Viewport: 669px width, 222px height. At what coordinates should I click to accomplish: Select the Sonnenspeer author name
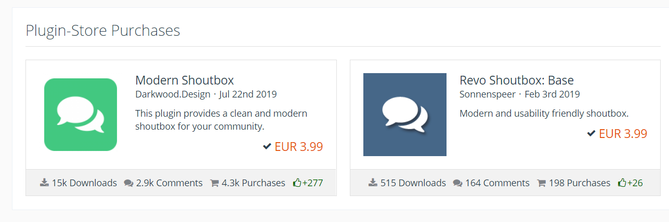(x=488, y=94)
